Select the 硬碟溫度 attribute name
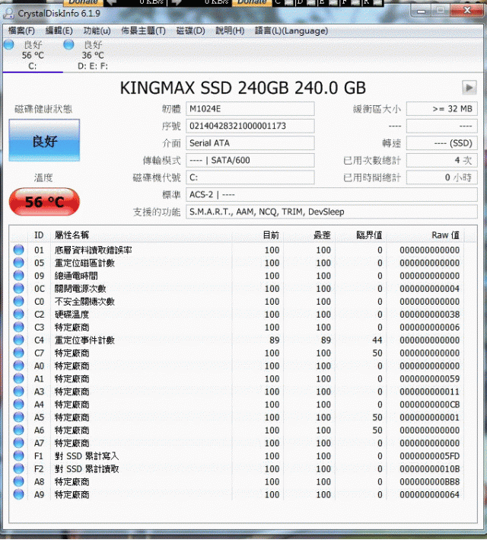 72,315
